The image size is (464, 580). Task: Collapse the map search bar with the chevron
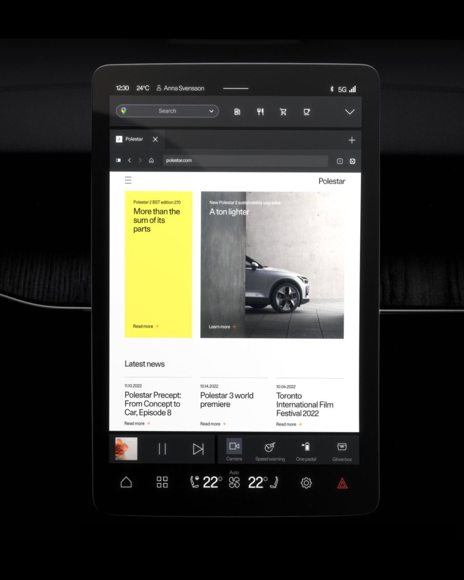pos(350,112)
